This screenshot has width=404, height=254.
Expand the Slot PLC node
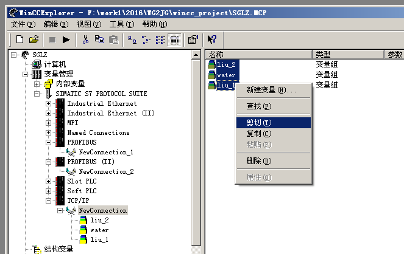[x=48, y=181]
